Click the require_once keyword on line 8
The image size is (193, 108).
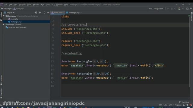(x=71, y=45)
